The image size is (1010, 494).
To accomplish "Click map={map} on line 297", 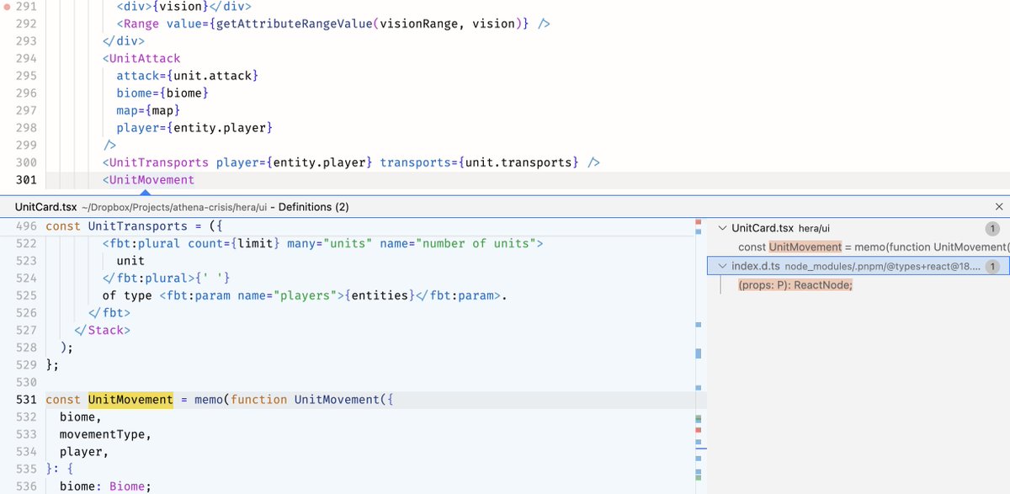I will tap(148, 110).
